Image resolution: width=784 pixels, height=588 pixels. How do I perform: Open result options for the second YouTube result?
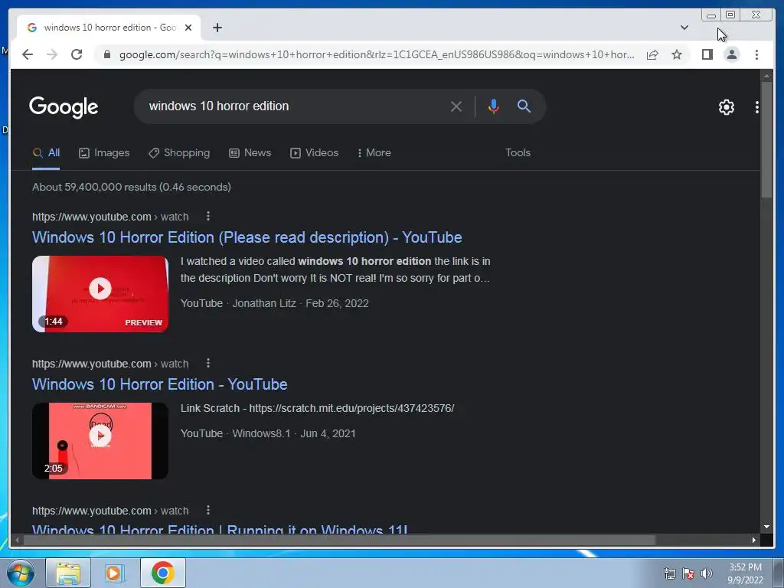pos(208,363)
